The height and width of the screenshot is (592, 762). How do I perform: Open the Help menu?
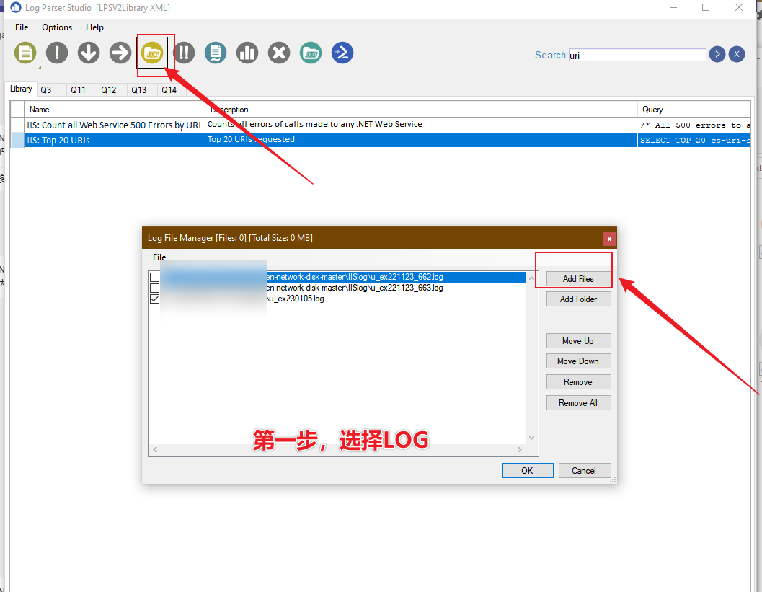(94, 27)
